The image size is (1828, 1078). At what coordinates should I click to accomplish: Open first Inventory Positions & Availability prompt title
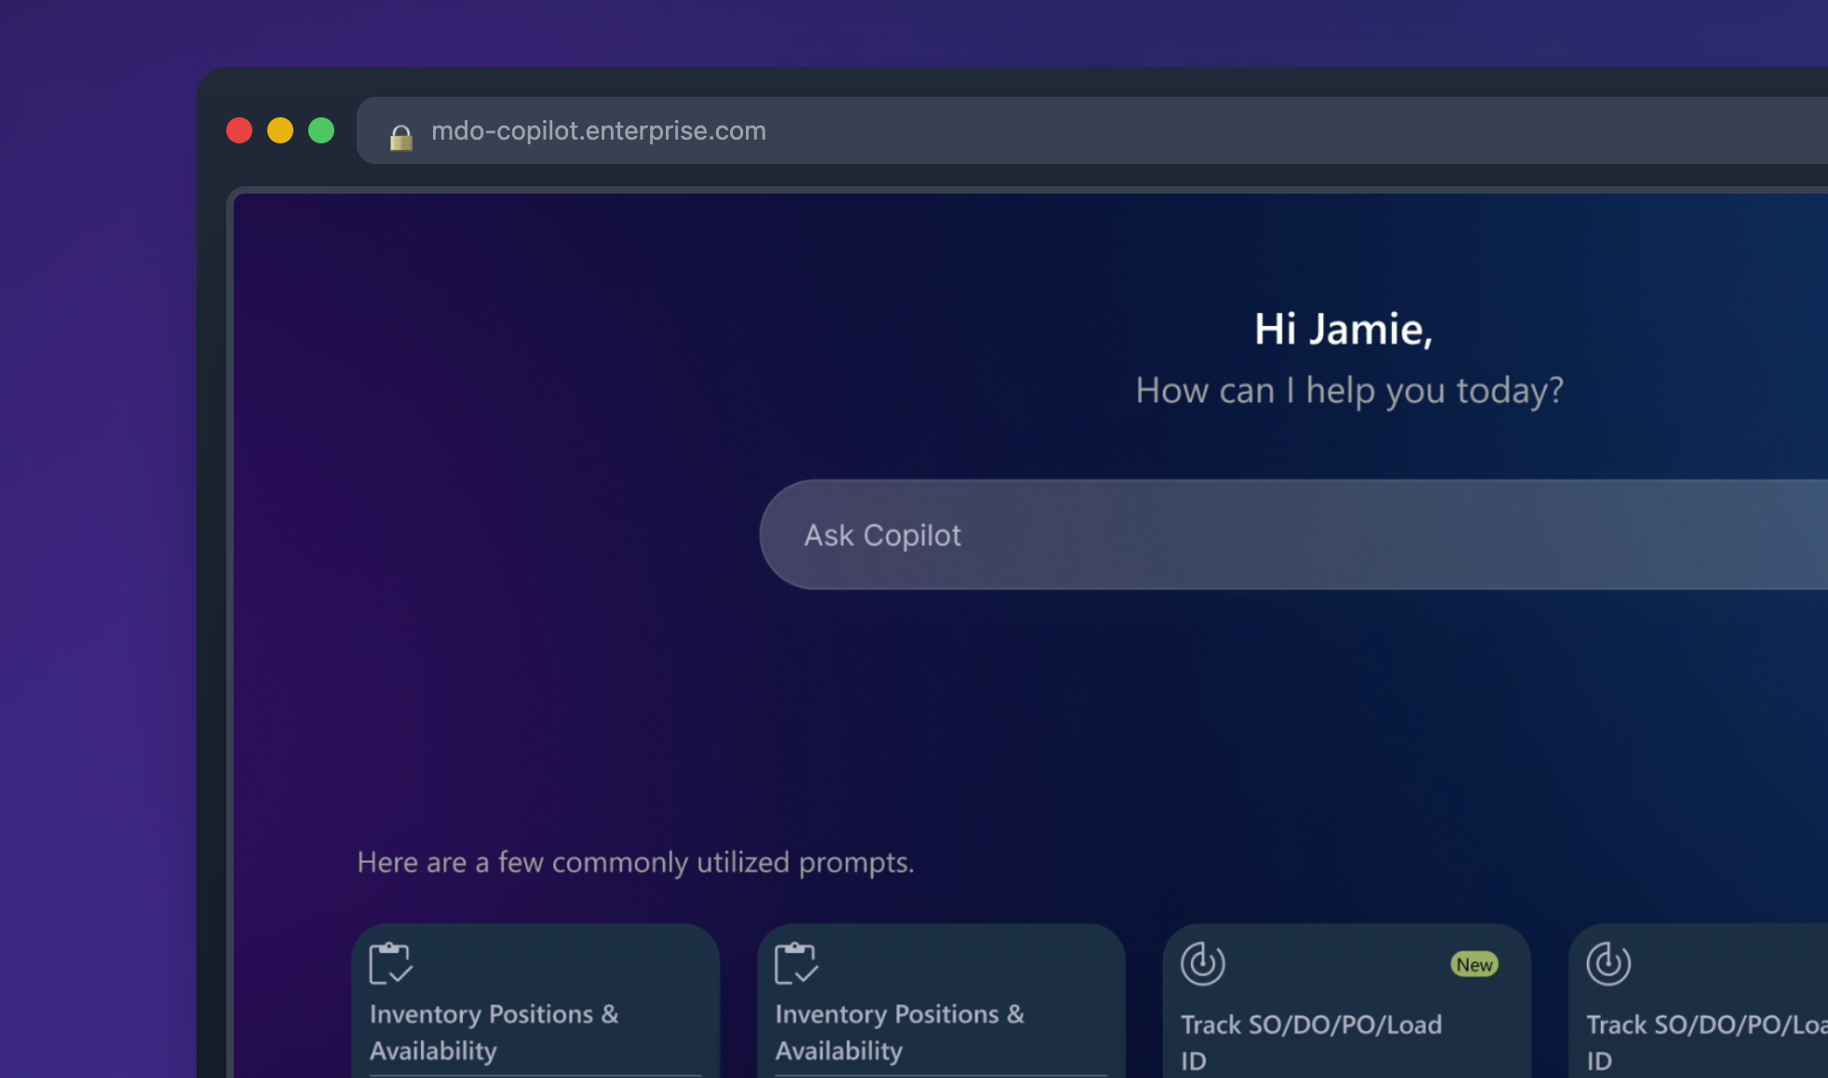(494, 1031)
